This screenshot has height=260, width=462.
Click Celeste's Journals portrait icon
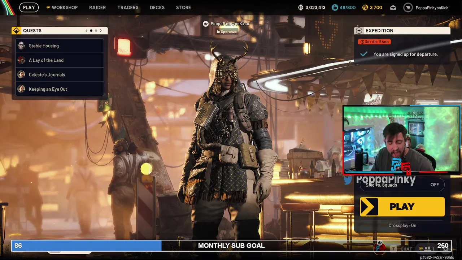22,74
